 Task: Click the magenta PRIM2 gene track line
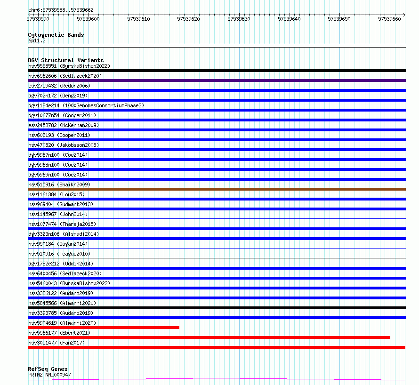point(217,379)
